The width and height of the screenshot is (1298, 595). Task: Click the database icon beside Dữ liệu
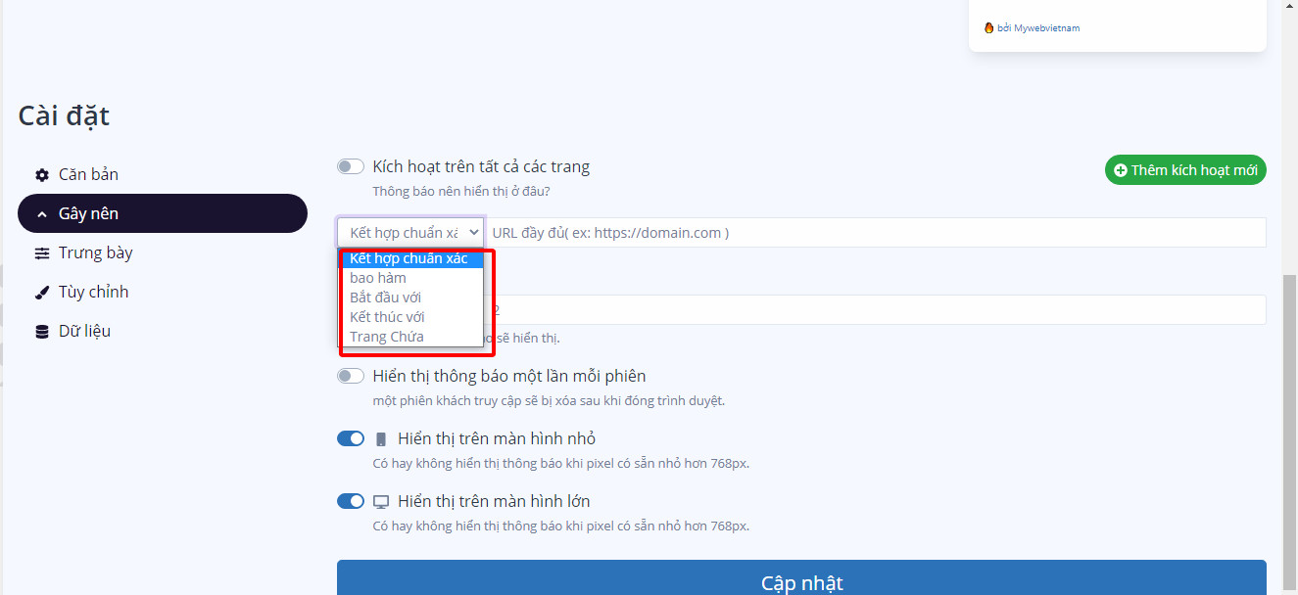[42, 332]
